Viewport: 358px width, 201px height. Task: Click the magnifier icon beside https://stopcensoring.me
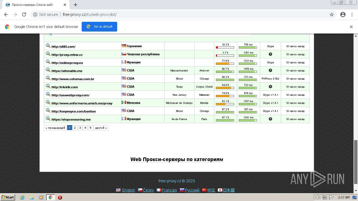(48, 118)
